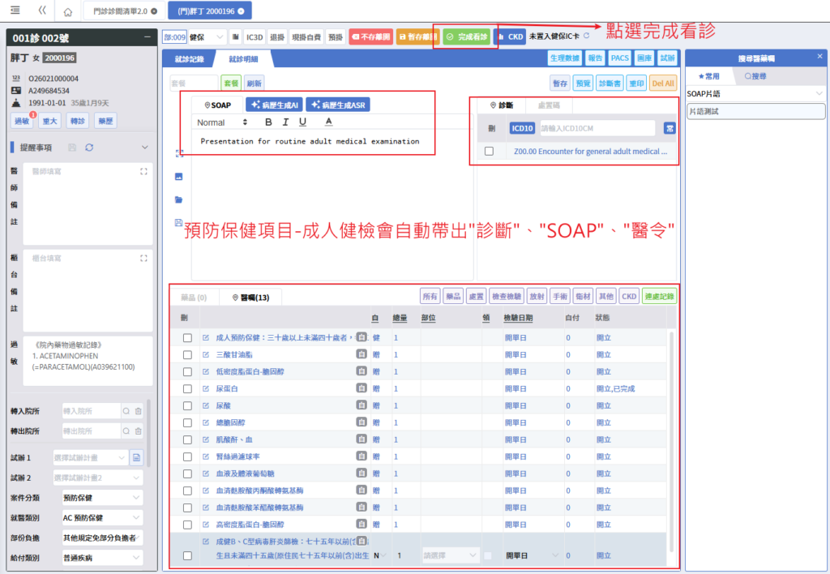Viewport: 830px width, 574px height.
Task: Open the text color picker in SOAP editor
Action: click(x=328, y=122)
